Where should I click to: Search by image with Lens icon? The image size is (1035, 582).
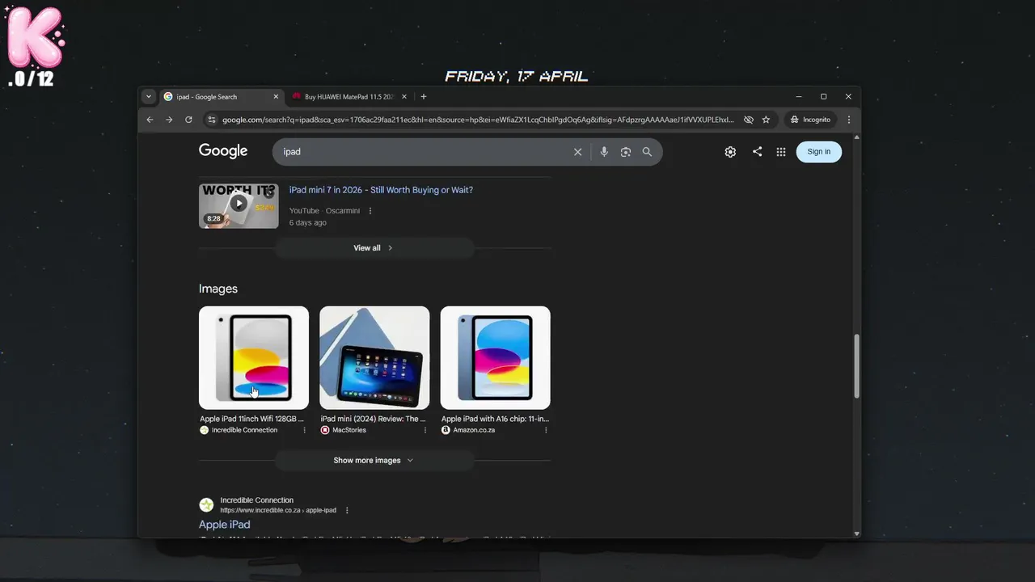(626, 152)
